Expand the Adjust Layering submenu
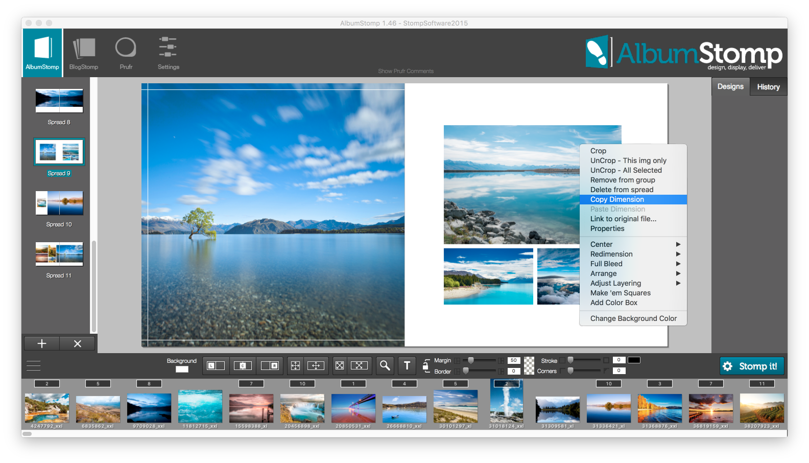Viewport: 809px width, 463px height. tap(633, 283)
